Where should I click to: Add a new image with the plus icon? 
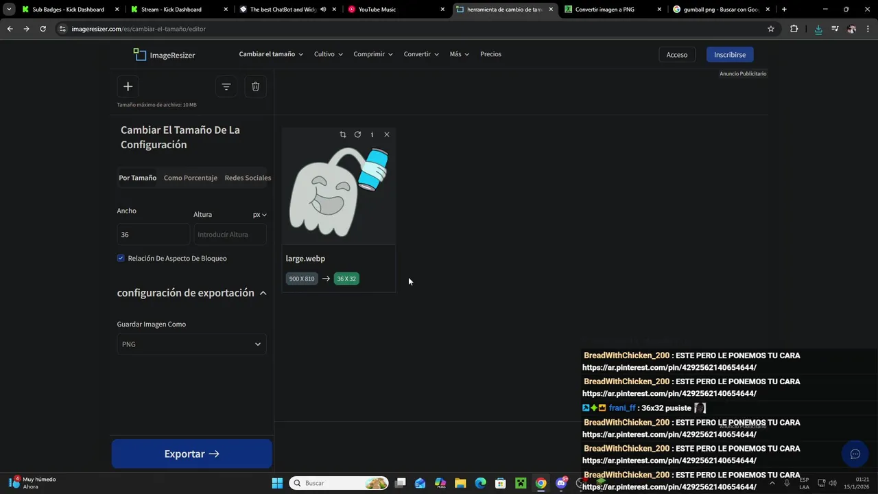pyautogui.click(x=128, y=86)
